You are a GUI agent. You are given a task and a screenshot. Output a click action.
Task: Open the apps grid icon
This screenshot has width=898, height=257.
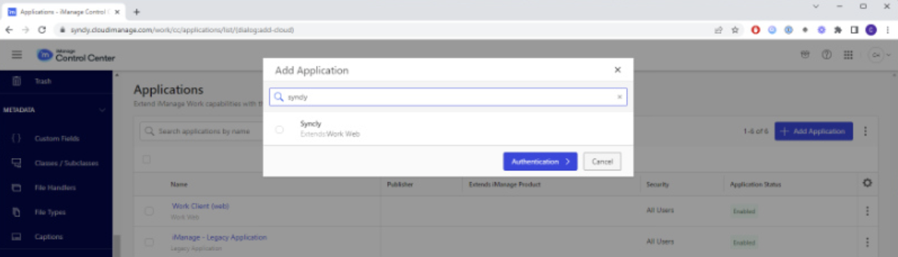point(848,55)
